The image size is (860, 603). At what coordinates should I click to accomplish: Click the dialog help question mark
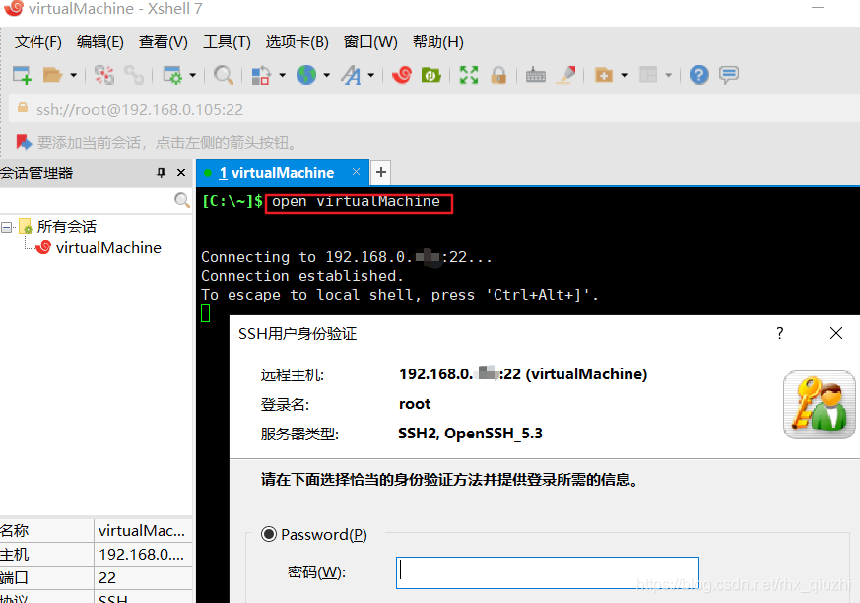pyautogui.click(x=780, y=333)
